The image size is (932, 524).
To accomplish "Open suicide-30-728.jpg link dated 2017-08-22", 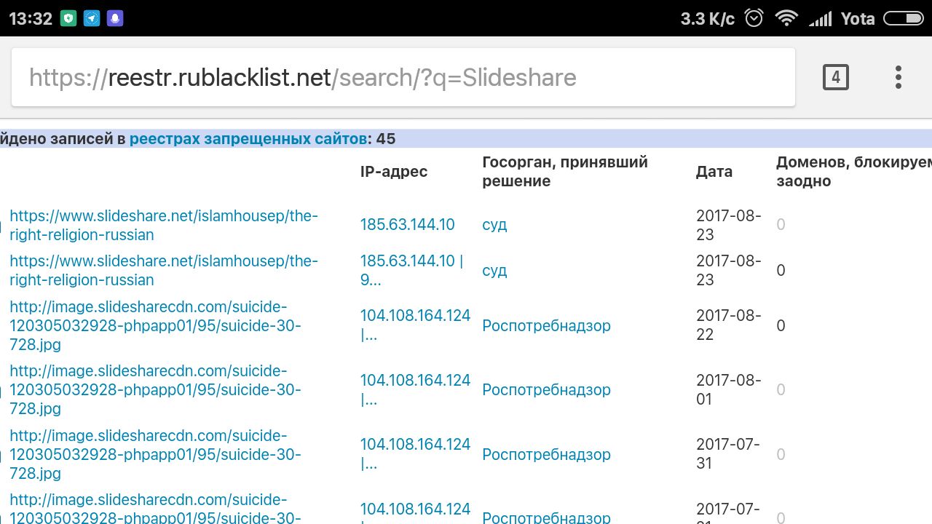I will tap(155, 325).
